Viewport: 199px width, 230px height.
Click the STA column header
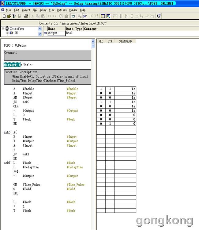click(x=110, y=41)
